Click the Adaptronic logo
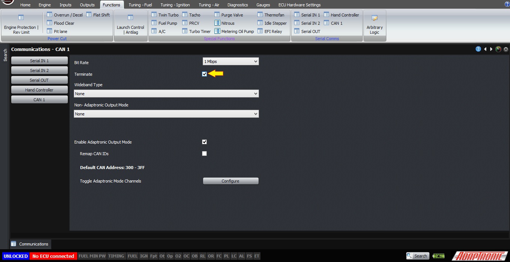The image size is (510, 262). [479, 256]
